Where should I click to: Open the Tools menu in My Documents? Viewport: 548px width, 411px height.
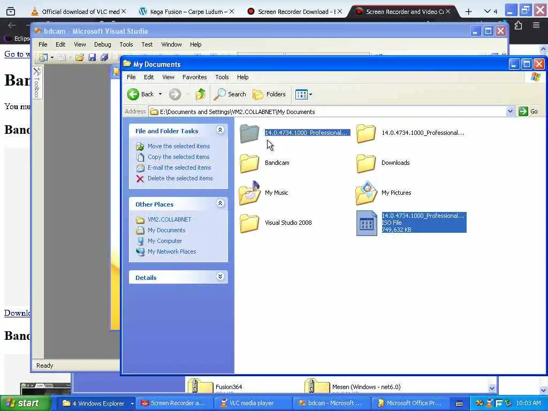[222, 77]
